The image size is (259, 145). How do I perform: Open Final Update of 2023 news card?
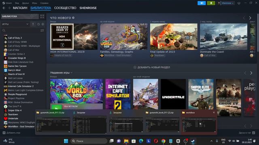(x=174, y=37)
